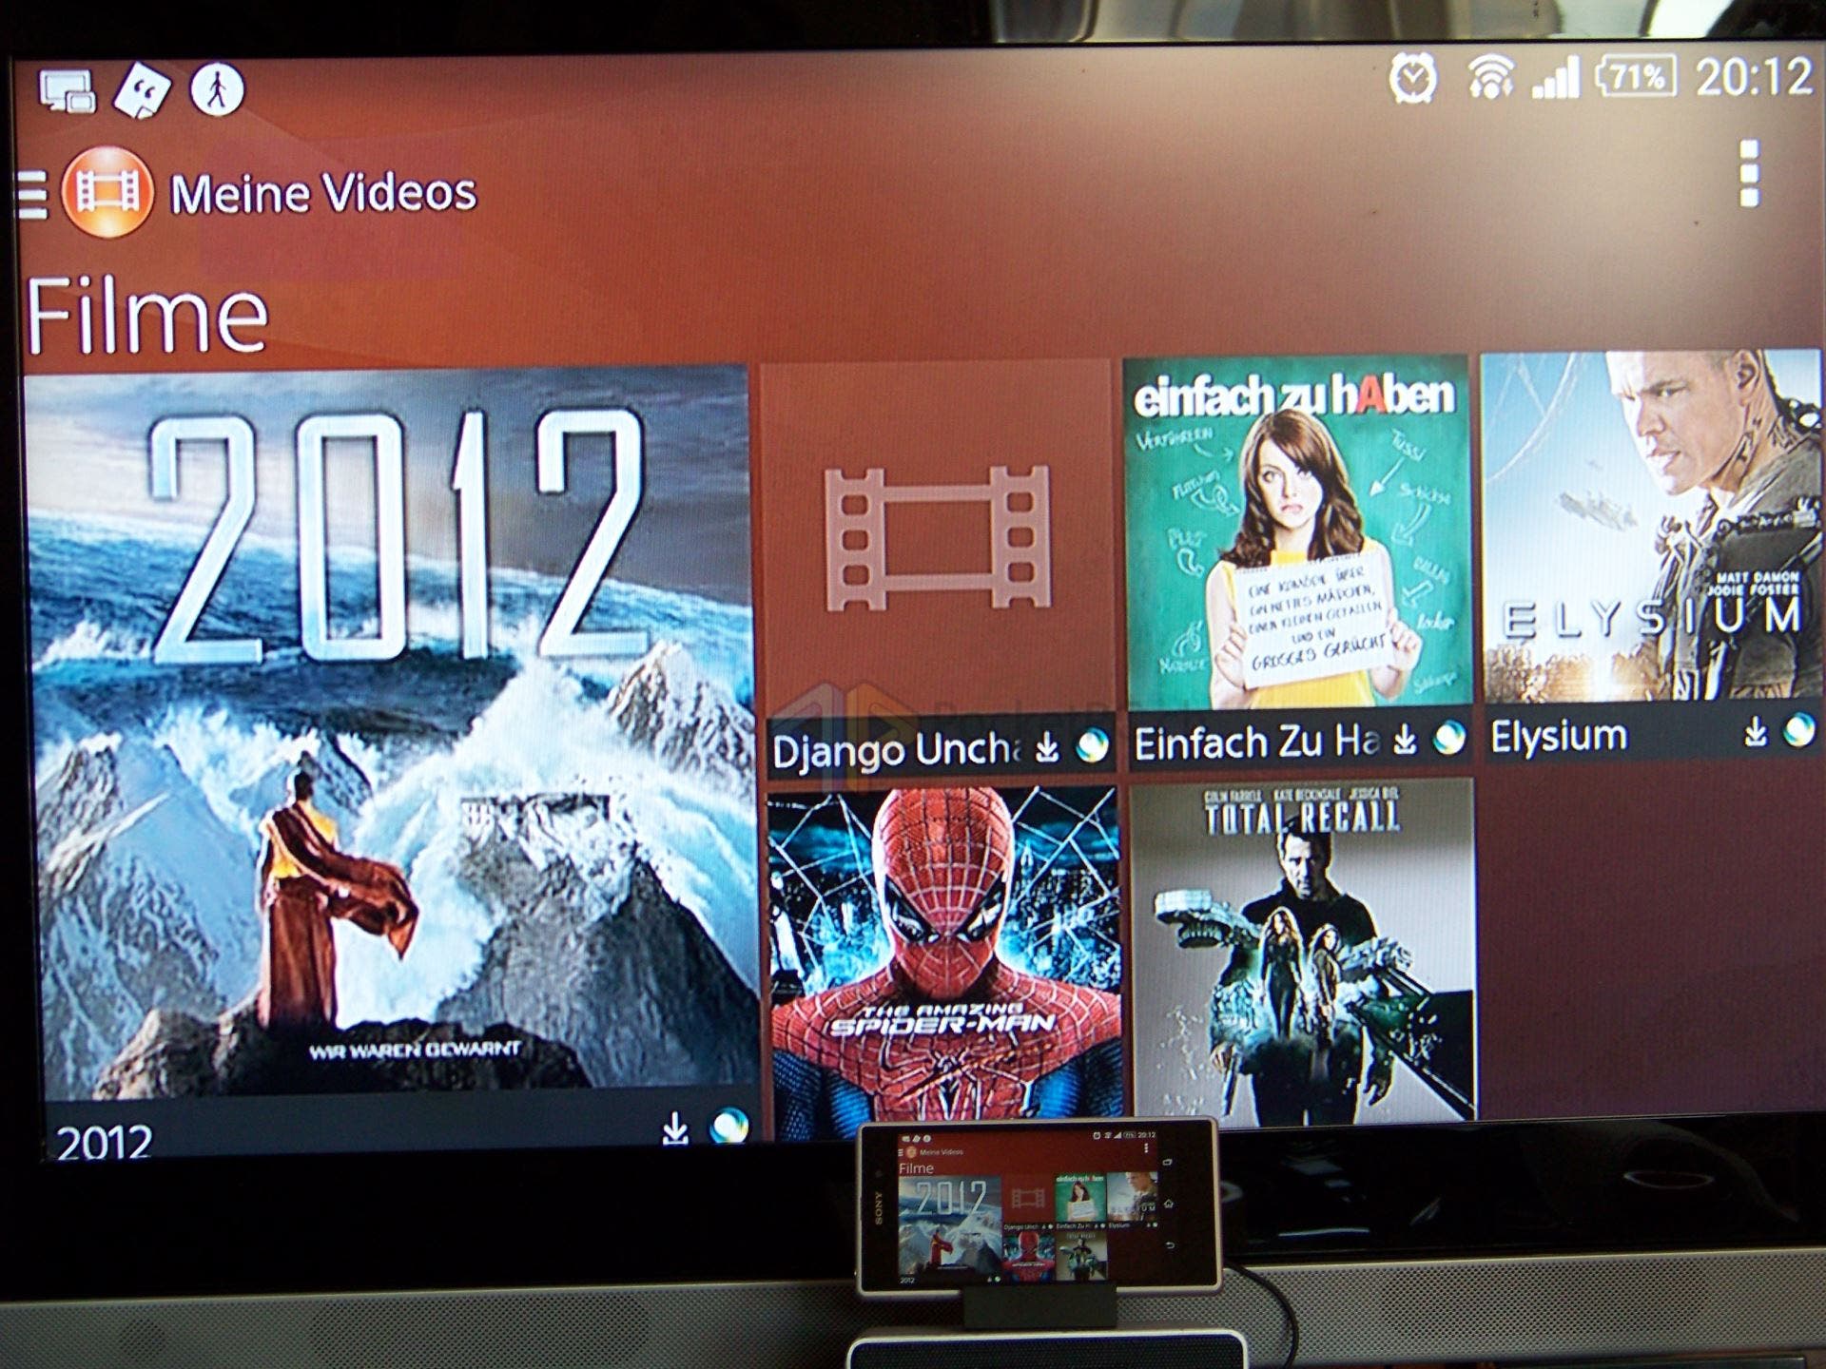Tap the 20:12 clock in status bar
Screen dimensions: 1826x1369
coord(1755,77)
